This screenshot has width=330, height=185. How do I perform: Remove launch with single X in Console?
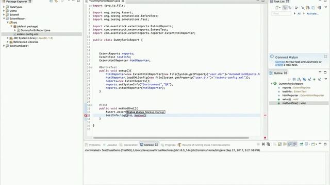point(263,144)
